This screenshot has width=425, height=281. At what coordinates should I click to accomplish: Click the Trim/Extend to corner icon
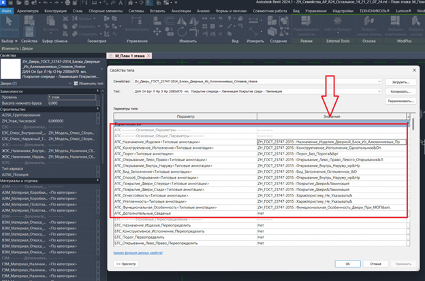coord(194,32)
